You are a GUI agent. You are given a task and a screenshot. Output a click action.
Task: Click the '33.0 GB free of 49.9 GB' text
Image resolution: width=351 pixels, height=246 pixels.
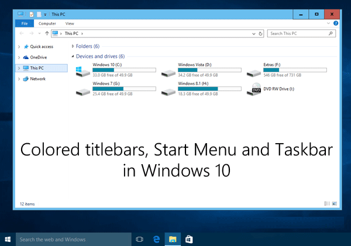pos(112,75)
